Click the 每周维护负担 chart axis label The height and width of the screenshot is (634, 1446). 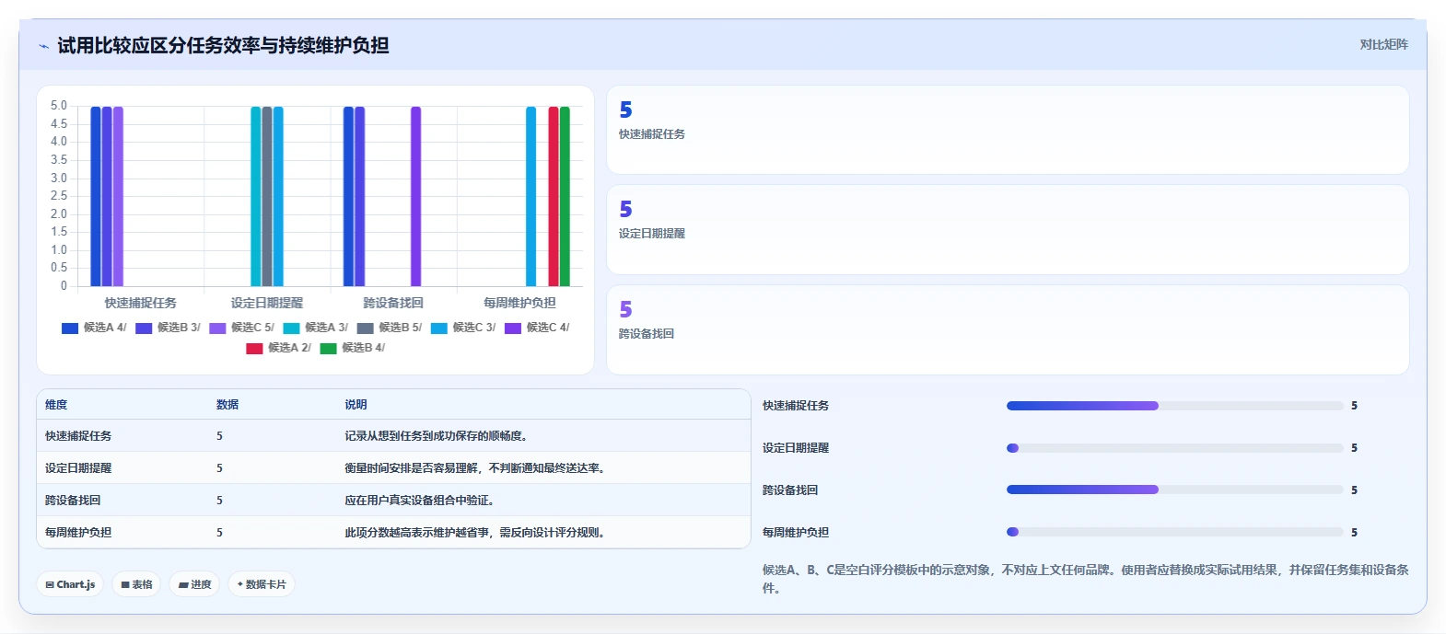(519, 303)
